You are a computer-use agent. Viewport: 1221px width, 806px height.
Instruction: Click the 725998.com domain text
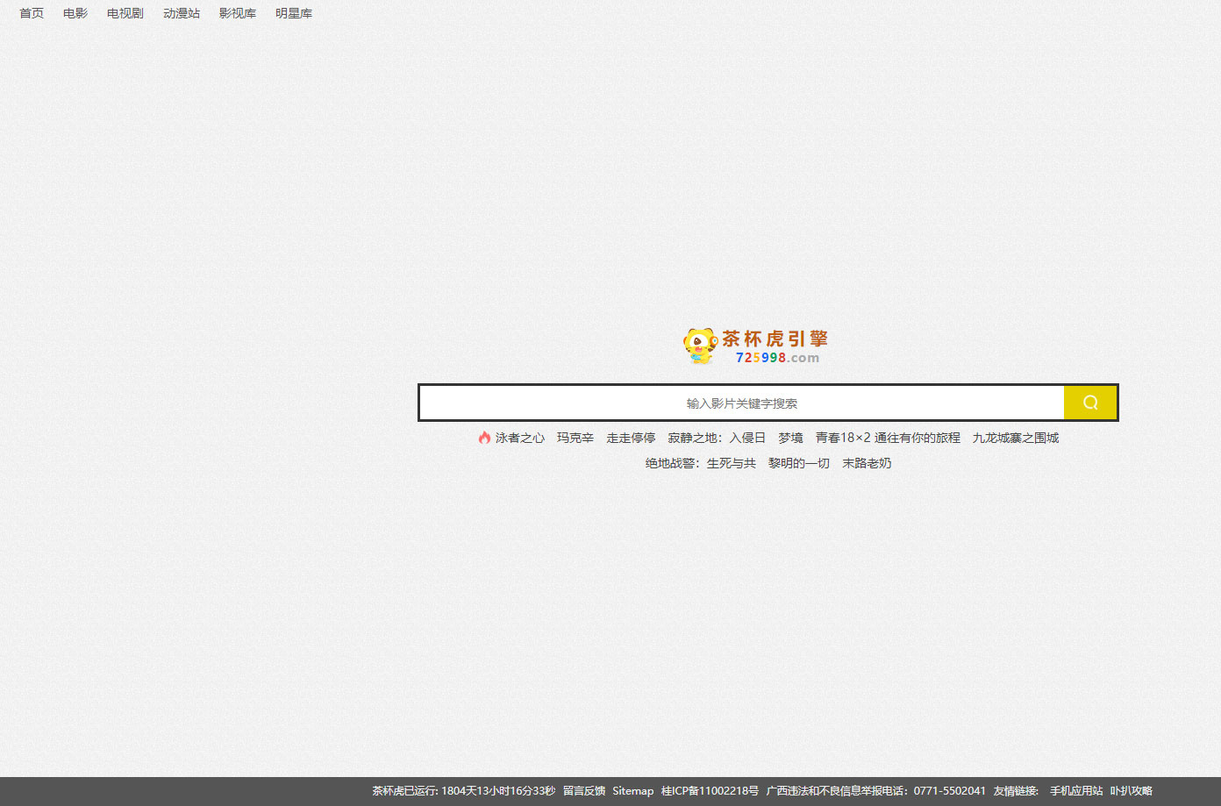pyautogui.click(x=777, y=358)
